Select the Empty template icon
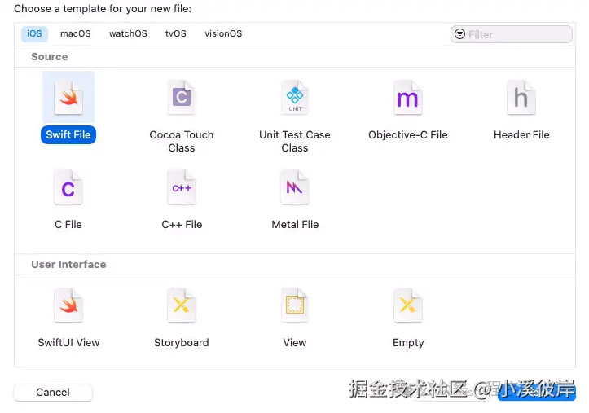This screenshot has height=413, width=589. click(408, 305)
